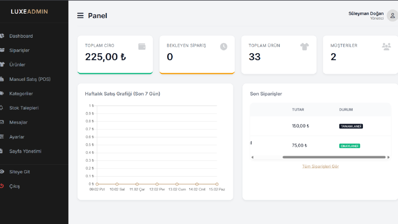Open the Tüm Siparişleri Gör link
Viewport: 398px width, 224px height.
(x=320, y=166)
